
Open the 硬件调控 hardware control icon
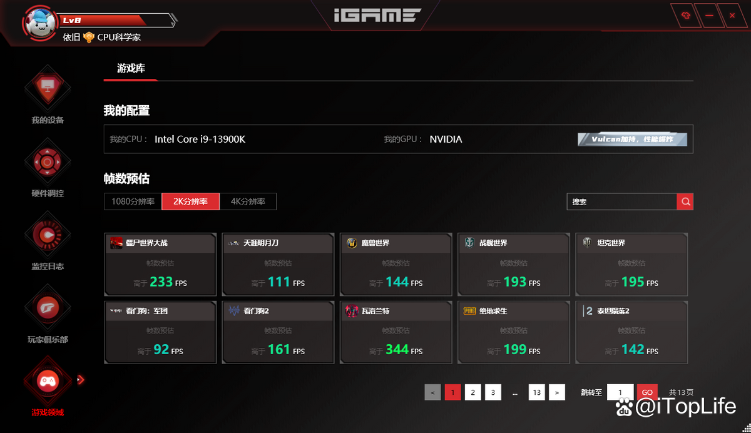pyautogui.click(x=48, y=163)
